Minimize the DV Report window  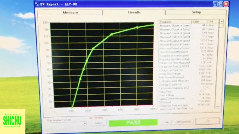click(215, 4)
